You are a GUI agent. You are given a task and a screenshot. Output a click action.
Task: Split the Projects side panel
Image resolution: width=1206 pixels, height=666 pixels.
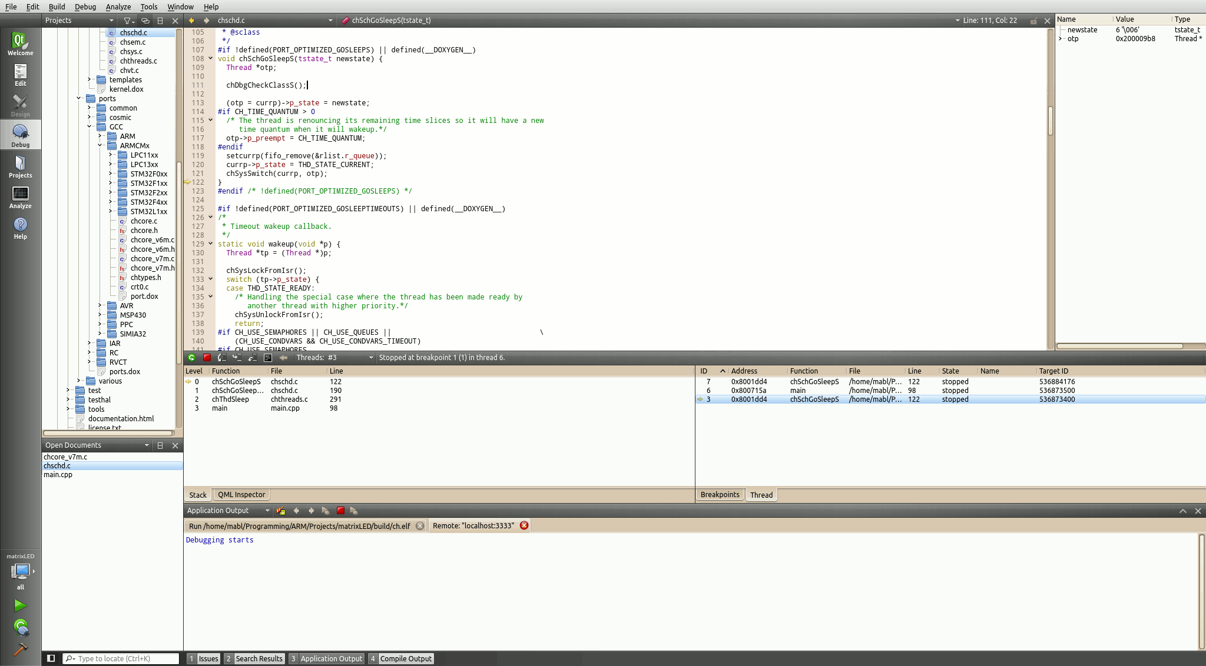(160, 21)
